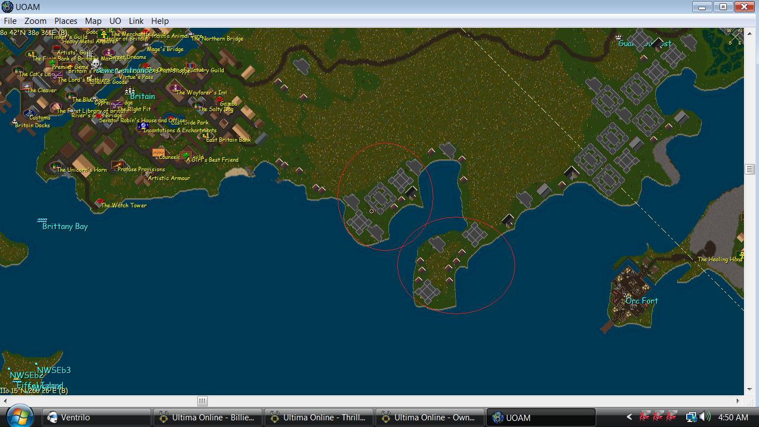Click the volume speaker icon in system tray
Screen dimensions: 759x427
click(705, 417)
